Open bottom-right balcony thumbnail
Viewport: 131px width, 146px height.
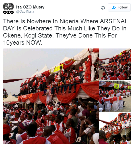click(115, 128)
